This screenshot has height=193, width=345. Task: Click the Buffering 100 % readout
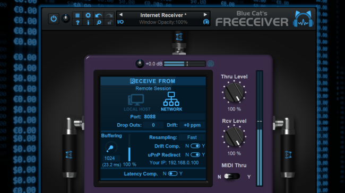(x=130, y=164)
